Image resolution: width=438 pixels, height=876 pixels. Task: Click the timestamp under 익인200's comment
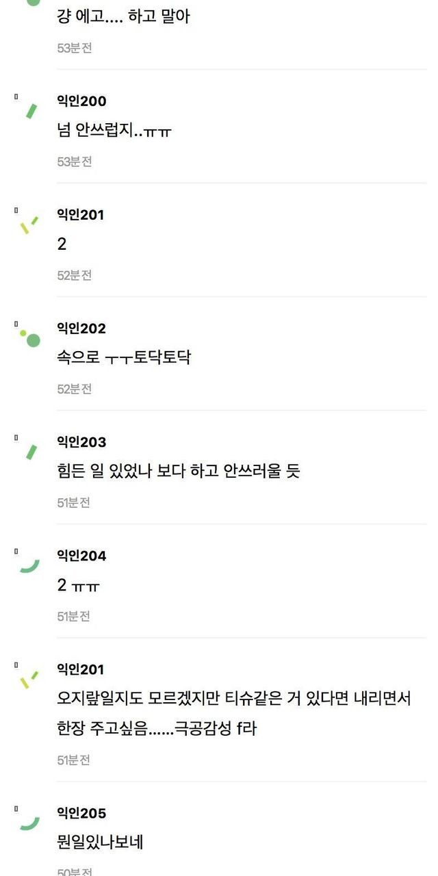74,162
